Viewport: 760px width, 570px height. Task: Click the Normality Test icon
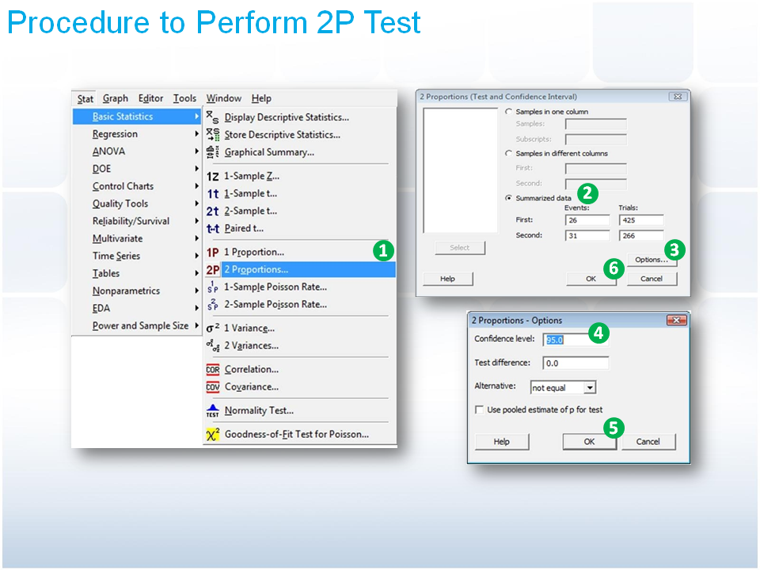tap(213, 411)
